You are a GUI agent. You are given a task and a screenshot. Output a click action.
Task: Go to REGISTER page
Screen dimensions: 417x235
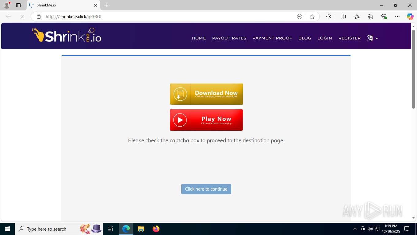(x=350, y=38)
